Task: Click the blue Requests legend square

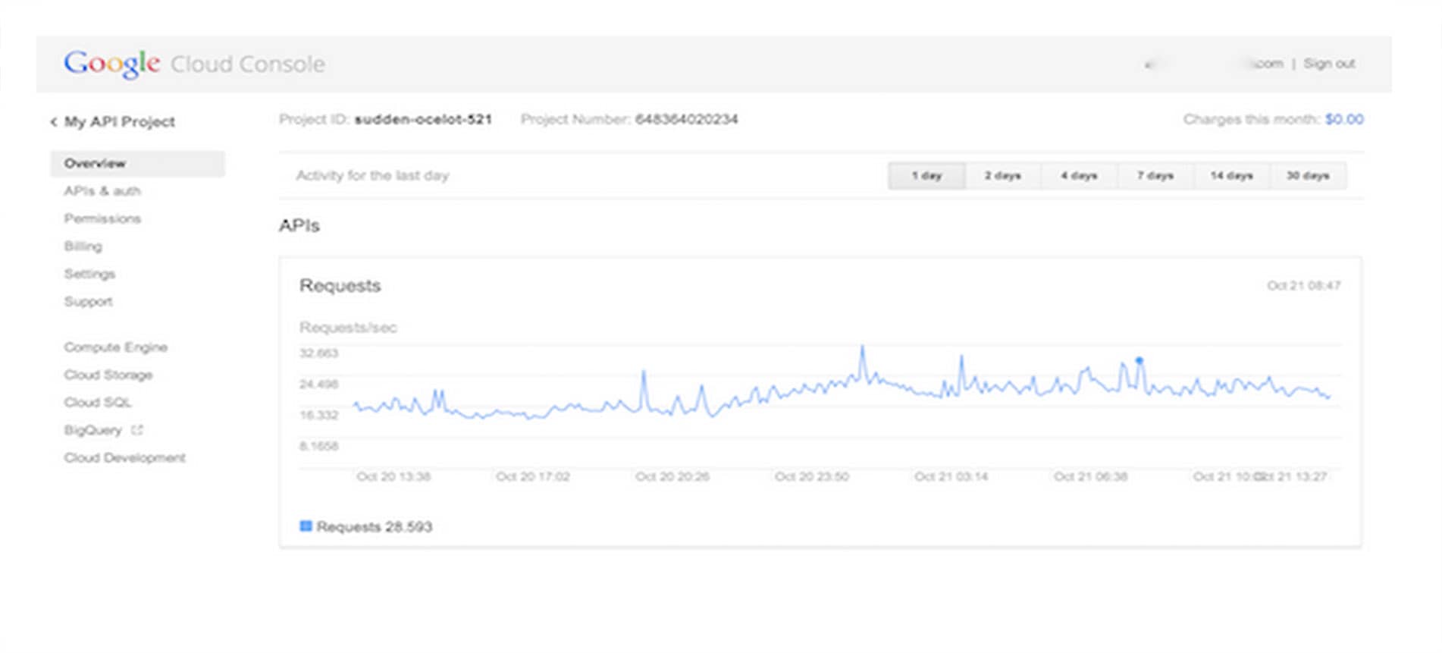Action: click(306, 526)
